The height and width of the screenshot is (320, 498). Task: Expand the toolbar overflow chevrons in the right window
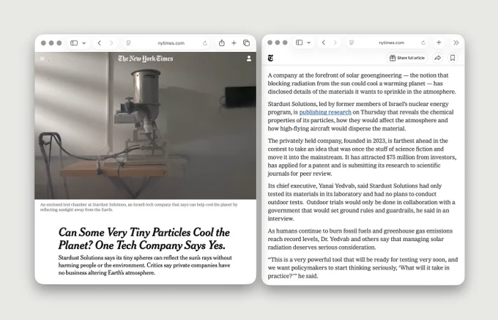pos(456,42)
